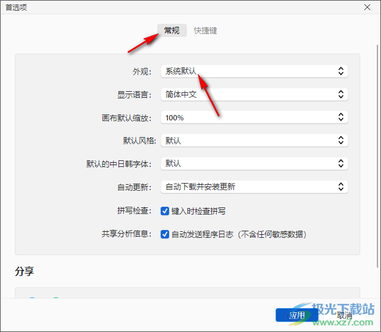The height and width of the screenshot is (332, 381).
Task: Click the 默认风格: label
Action: (139, 141)
